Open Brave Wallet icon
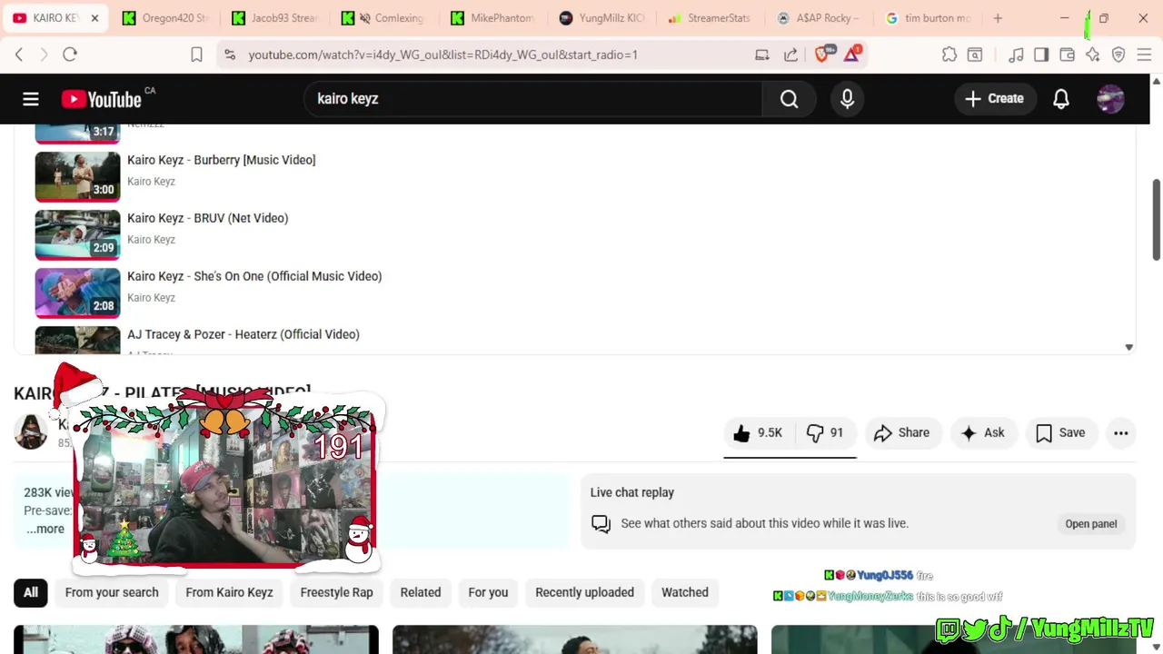This screenshot has height=654, width=1163. [x=1067, y=54]
